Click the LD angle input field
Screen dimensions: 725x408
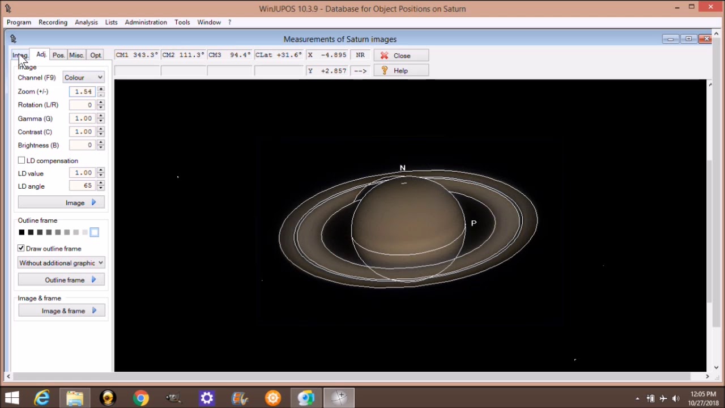(83, 186)
